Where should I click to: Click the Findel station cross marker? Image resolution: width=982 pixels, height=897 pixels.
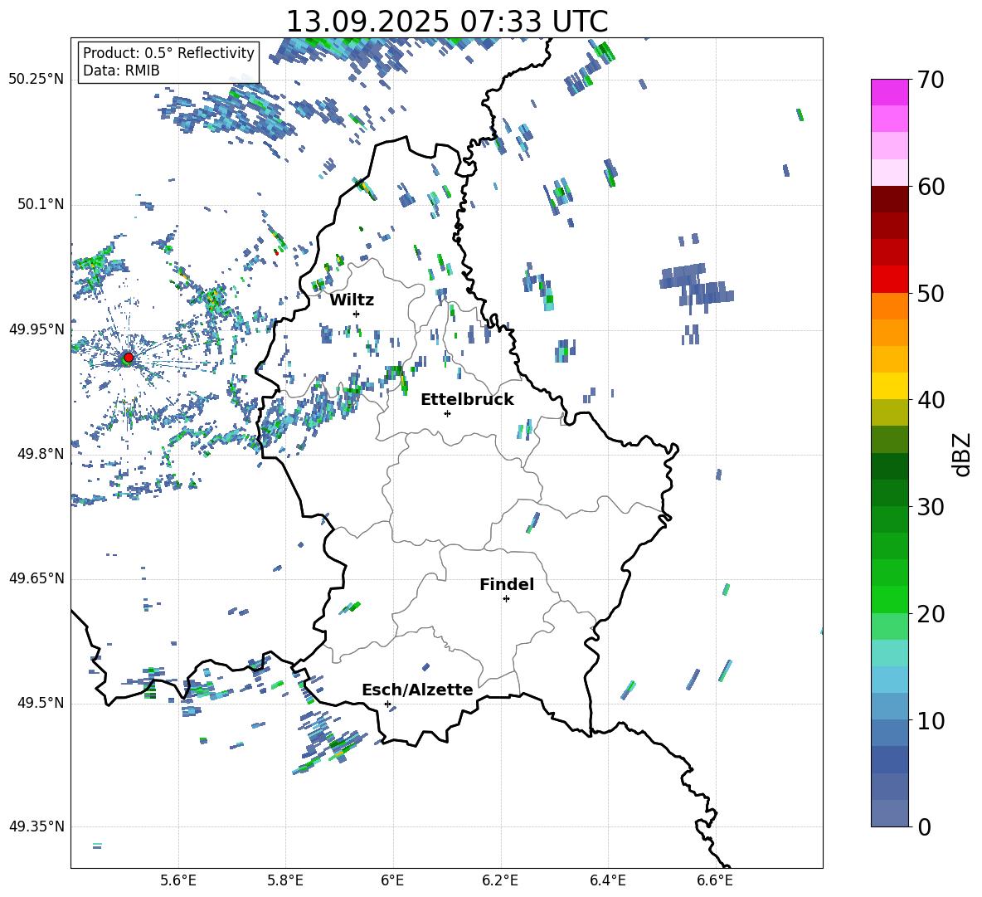point(506,598)
